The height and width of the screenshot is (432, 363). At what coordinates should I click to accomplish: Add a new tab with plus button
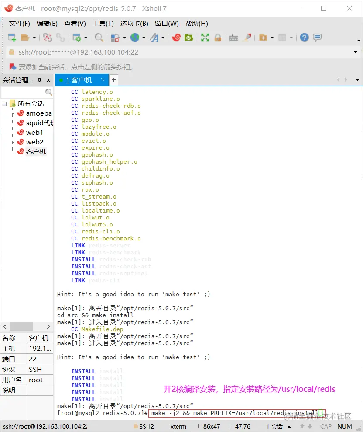114,80
